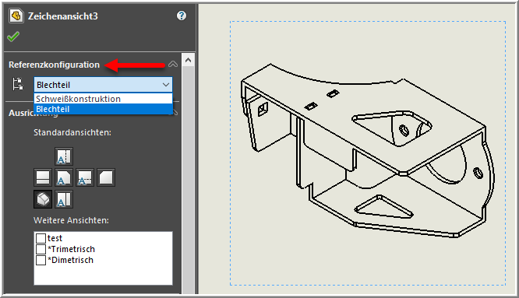Select the Front standard view icon
Screen dimensions: 519x298
pyautogui.click(x=64, y=177)
